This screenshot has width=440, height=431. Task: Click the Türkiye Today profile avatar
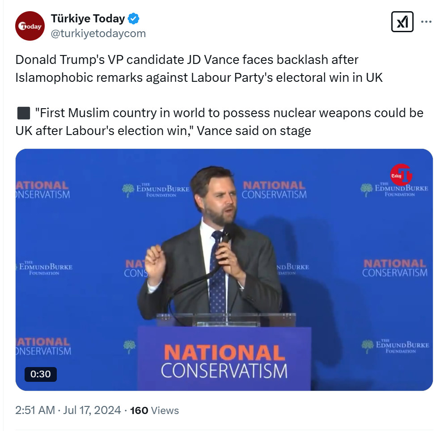click(30, 26)
